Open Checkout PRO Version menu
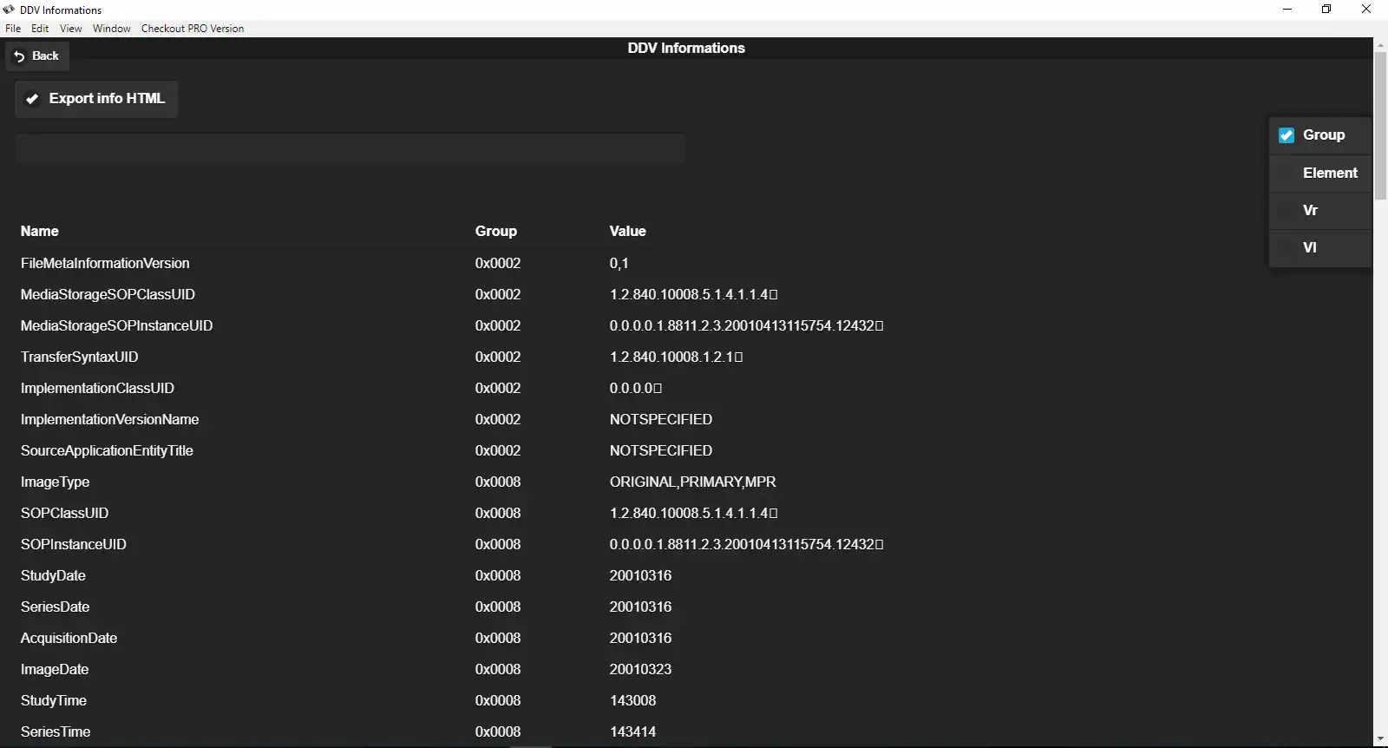This screenshot has width=1388, height=748. [193, 29]
